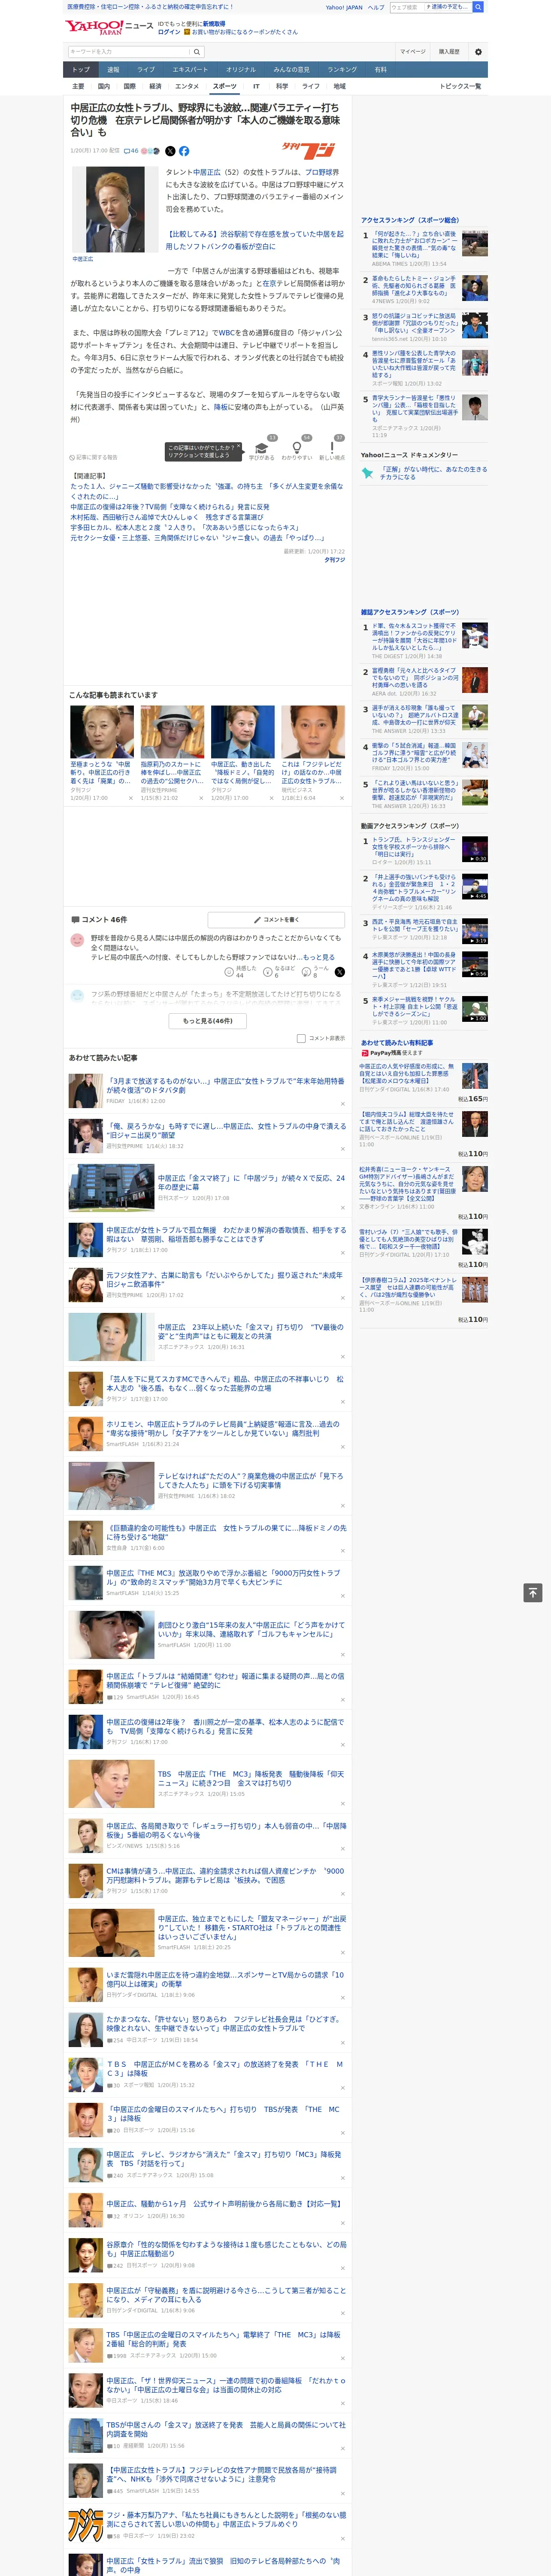Viewport: 551px width, 2576px height.
Task: Share article on Facebook icon
Action: 184,151
